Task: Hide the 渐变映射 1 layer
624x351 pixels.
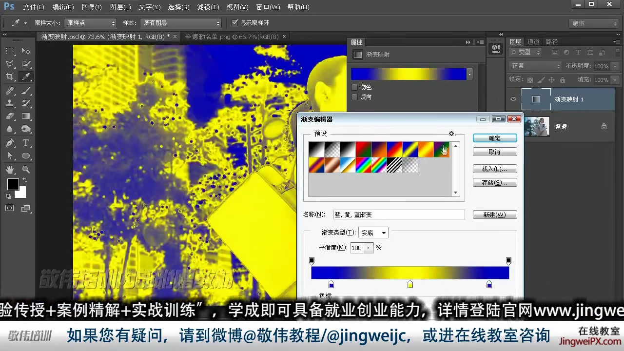Action: point(513,99)
